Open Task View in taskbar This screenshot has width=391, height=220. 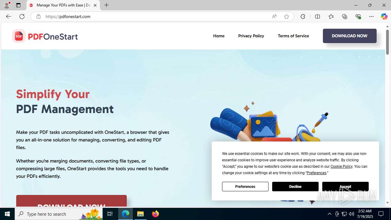tap(110, 214)
